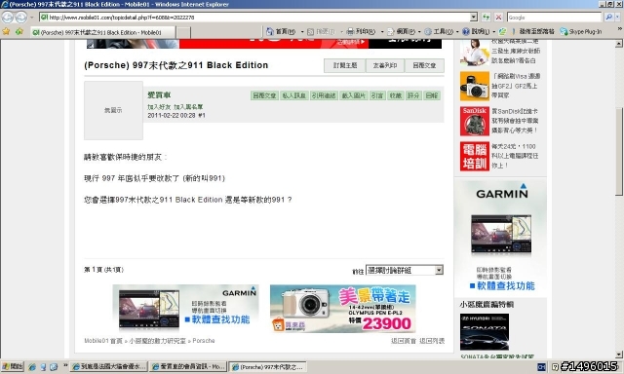The image size is (624, 374).
Task: Click the green 引言 button
Action: pyautogui.click(x=377, y=95)
